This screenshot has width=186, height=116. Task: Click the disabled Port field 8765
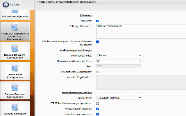coord(118,66)
